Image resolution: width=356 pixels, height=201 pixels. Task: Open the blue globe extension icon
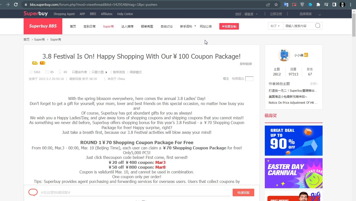pyautogui.click(x=310, y=5)
